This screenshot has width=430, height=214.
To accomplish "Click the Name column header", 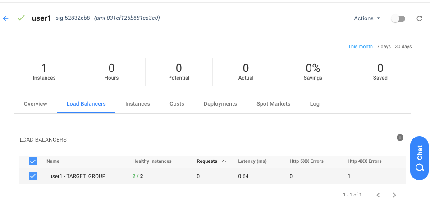I will click(53, 161).
